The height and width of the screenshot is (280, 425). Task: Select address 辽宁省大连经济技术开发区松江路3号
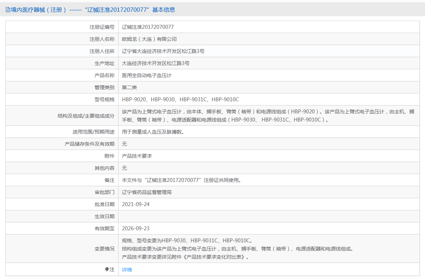[163, 51]
